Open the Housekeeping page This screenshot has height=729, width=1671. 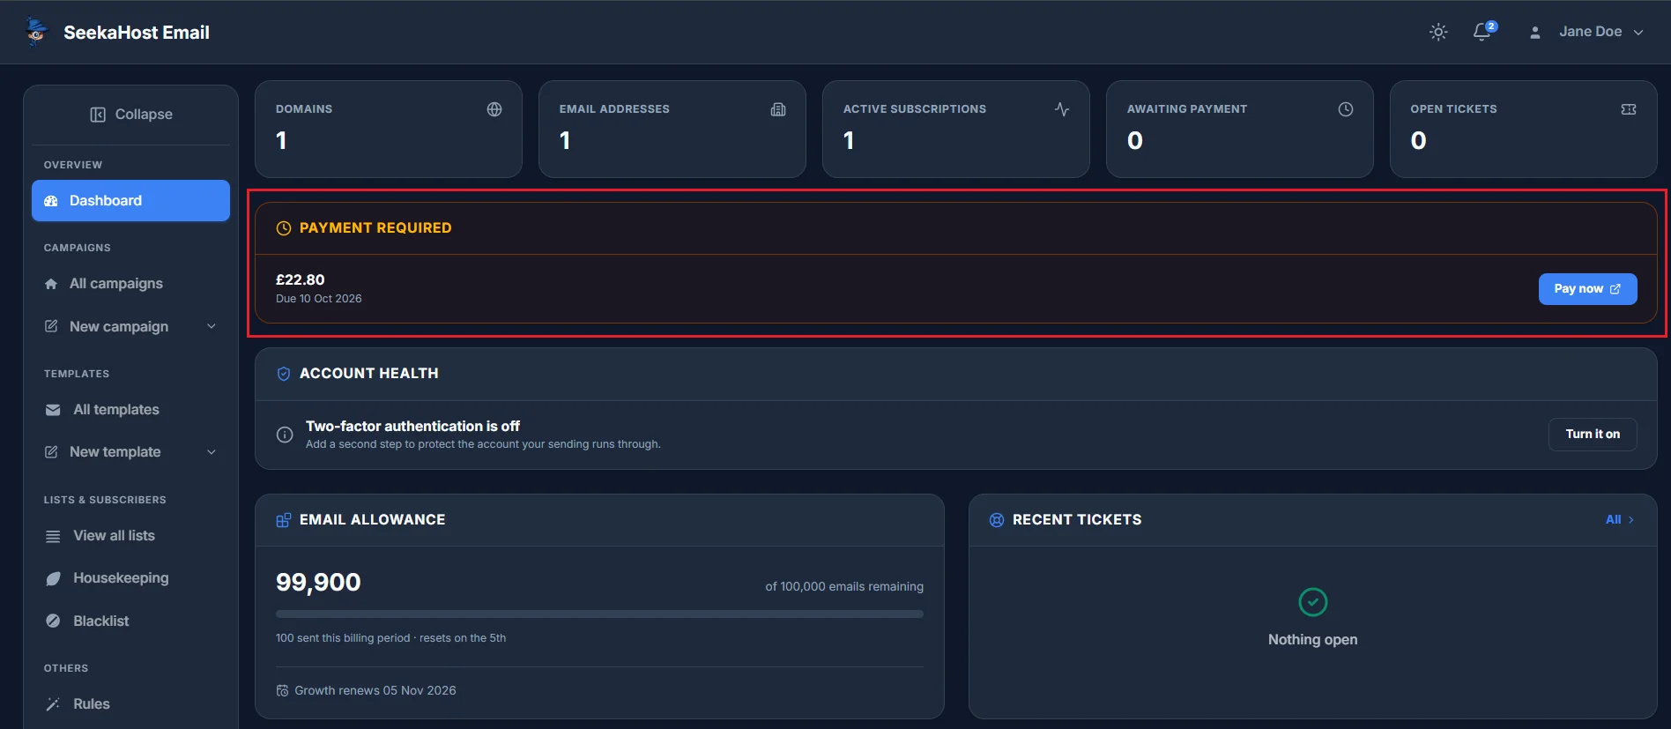click(x=130, y=578)
